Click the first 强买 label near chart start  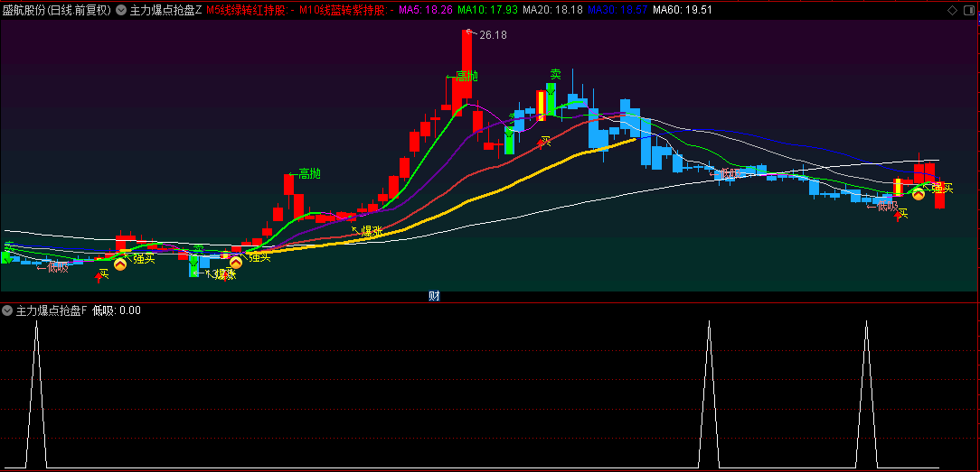click(x=144, y=259)
